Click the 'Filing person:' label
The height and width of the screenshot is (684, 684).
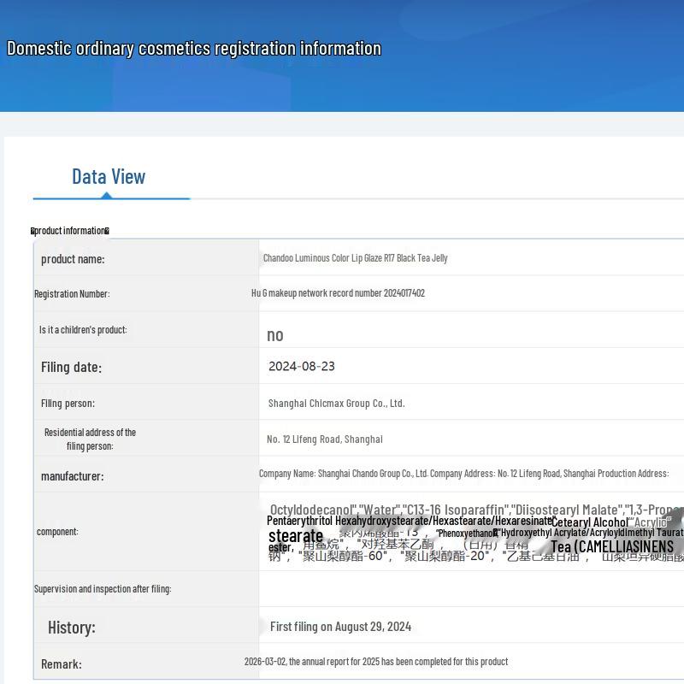68,404
